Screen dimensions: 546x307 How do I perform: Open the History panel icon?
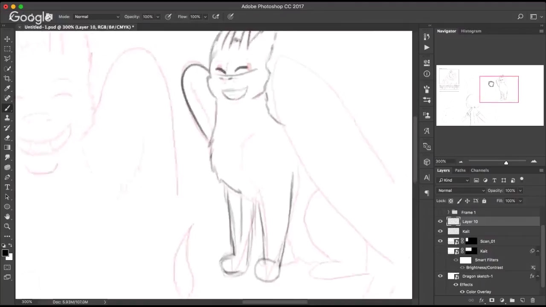[x=427, y=37]
